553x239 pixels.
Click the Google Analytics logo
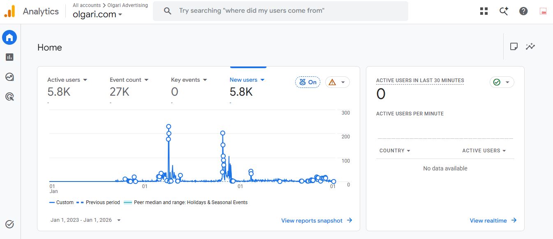(9, 11)
